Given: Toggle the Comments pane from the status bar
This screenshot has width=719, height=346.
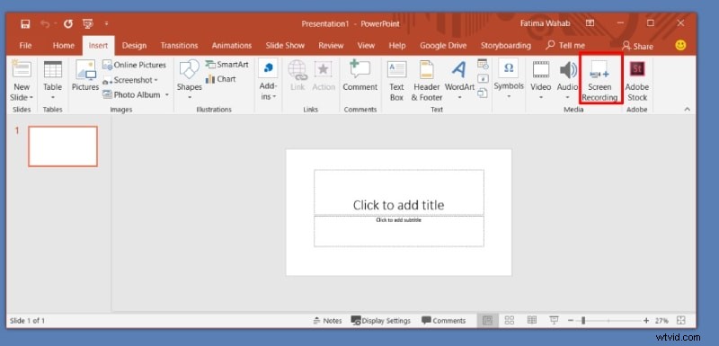Looking at the screenshot, I should 443,321.
